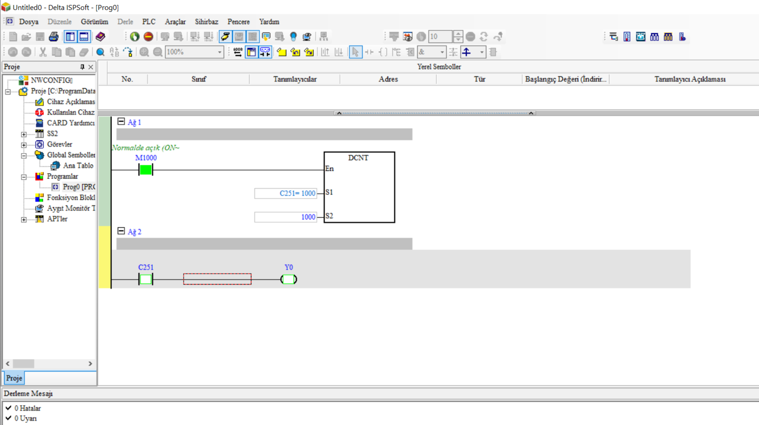Click the red-marked monitor icon beside counter
The image size is (759, 425).
(407, 37)
